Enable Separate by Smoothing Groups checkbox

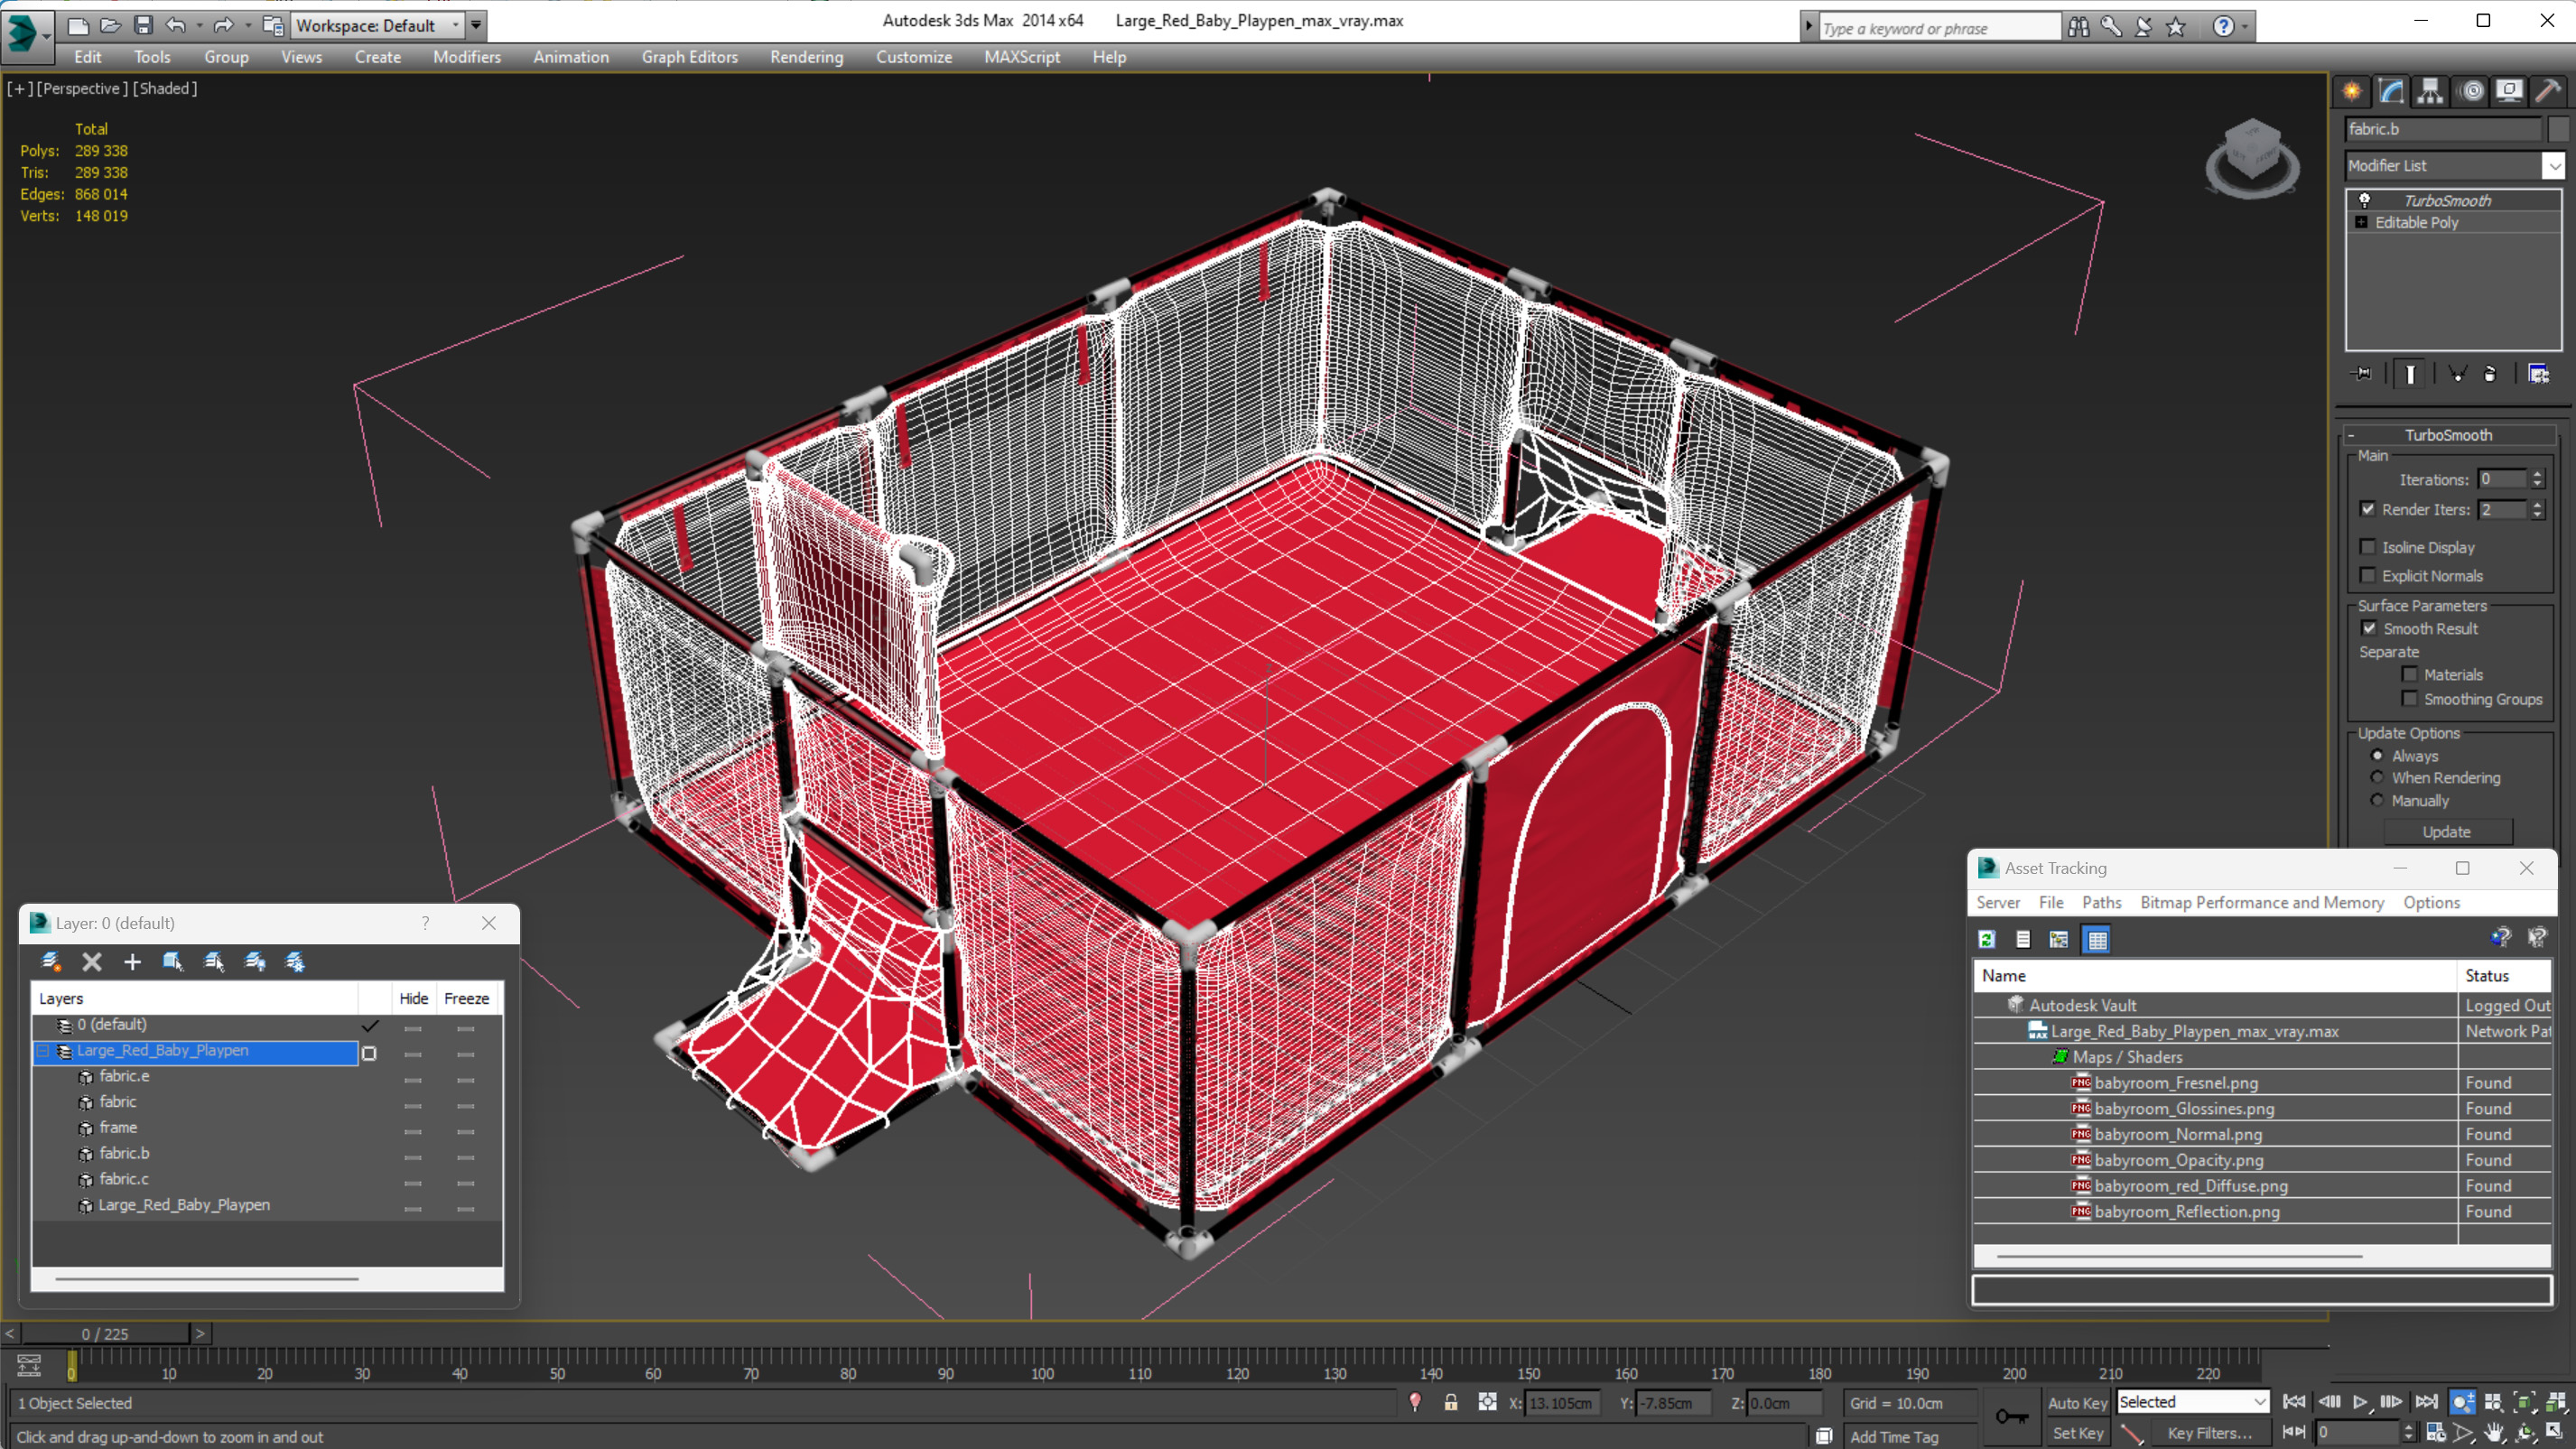(x=2409, y=698)
